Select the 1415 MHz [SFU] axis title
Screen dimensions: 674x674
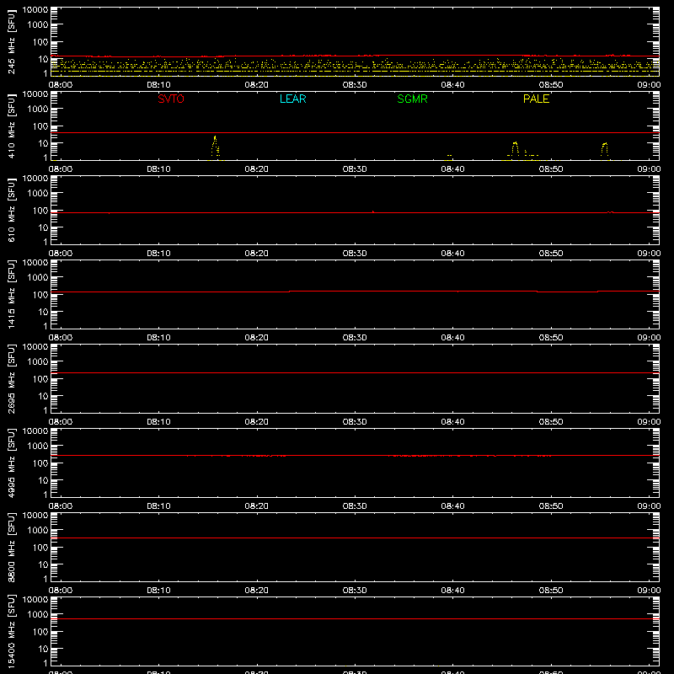click(11, 294)
